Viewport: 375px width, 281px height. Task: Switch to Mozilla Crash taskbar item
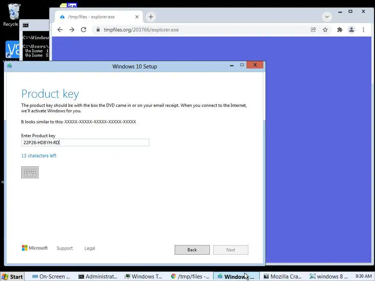click(x=283, y=277)
